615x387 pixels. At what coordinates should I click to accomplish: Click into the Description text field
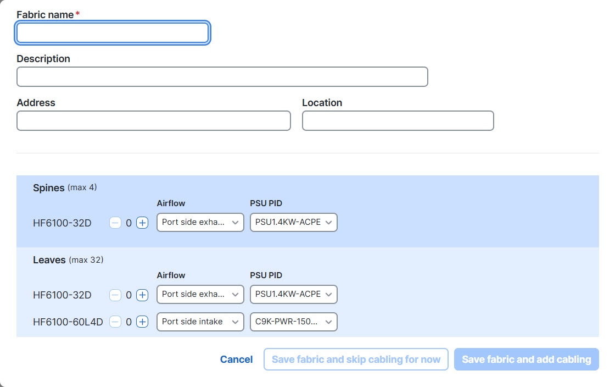coord(222,76)
